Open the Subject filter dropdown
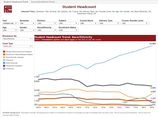The height and width of the screenshot is (118, 158). pos(69,23)
